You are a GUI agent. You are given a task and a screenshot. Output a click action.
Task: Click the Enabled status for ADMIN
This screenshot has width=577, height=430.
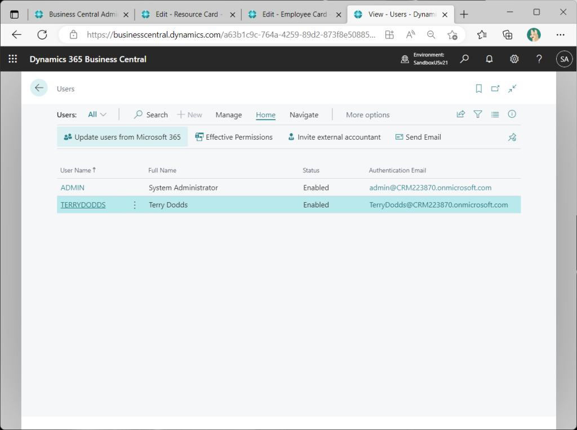pos(316,188)
